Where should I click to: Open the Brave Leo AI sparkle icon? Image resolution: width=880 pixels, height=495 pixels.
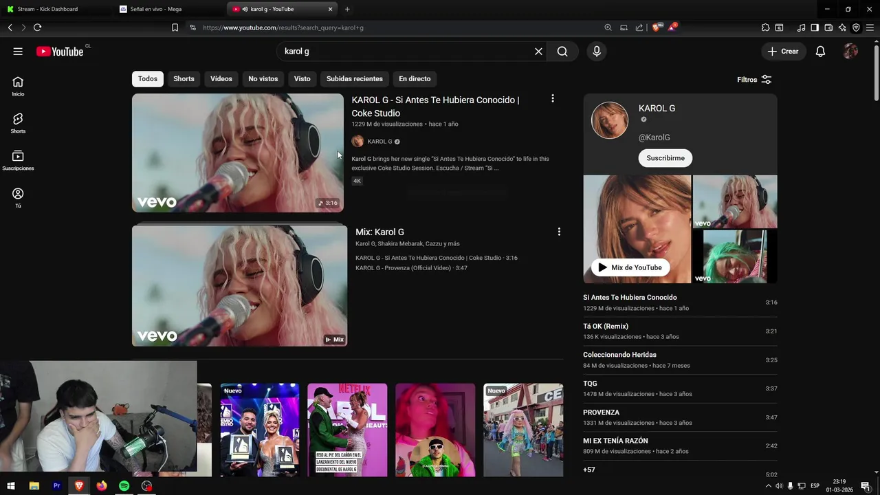point(842,27)
